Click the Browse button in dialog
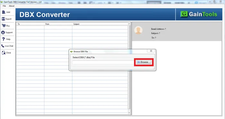 144,62
